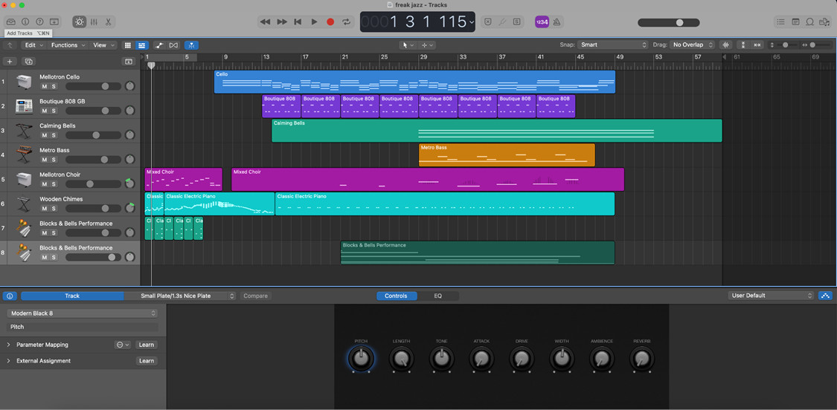The width and height of the screenshot is (837, 410).
Task: Switch to the EQ tab
Action: [437, 296]
